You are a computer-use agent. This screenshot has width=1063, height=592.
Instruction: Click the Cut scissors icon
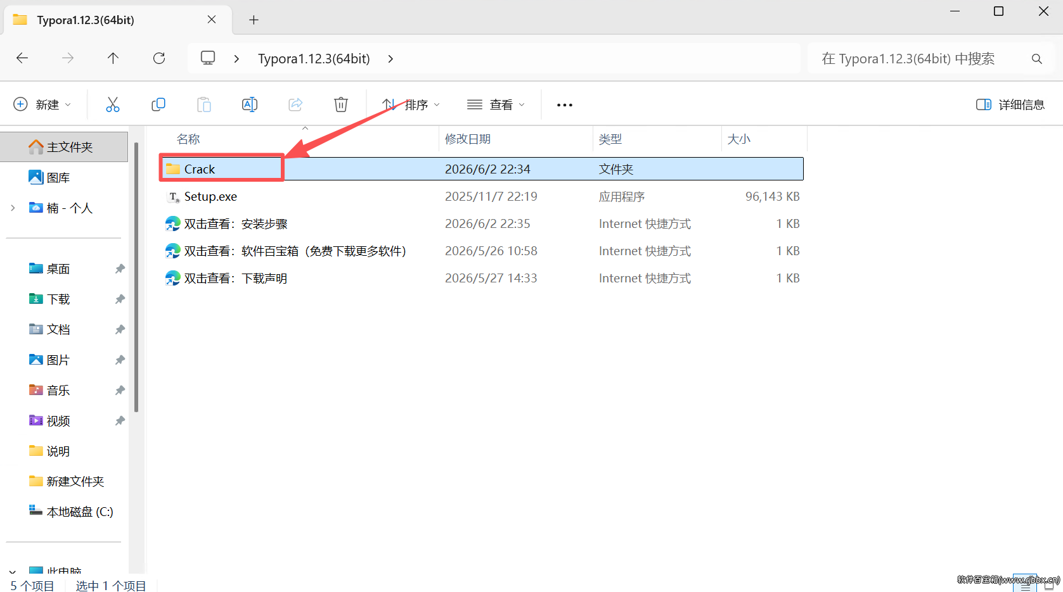(x=113, y=104)
